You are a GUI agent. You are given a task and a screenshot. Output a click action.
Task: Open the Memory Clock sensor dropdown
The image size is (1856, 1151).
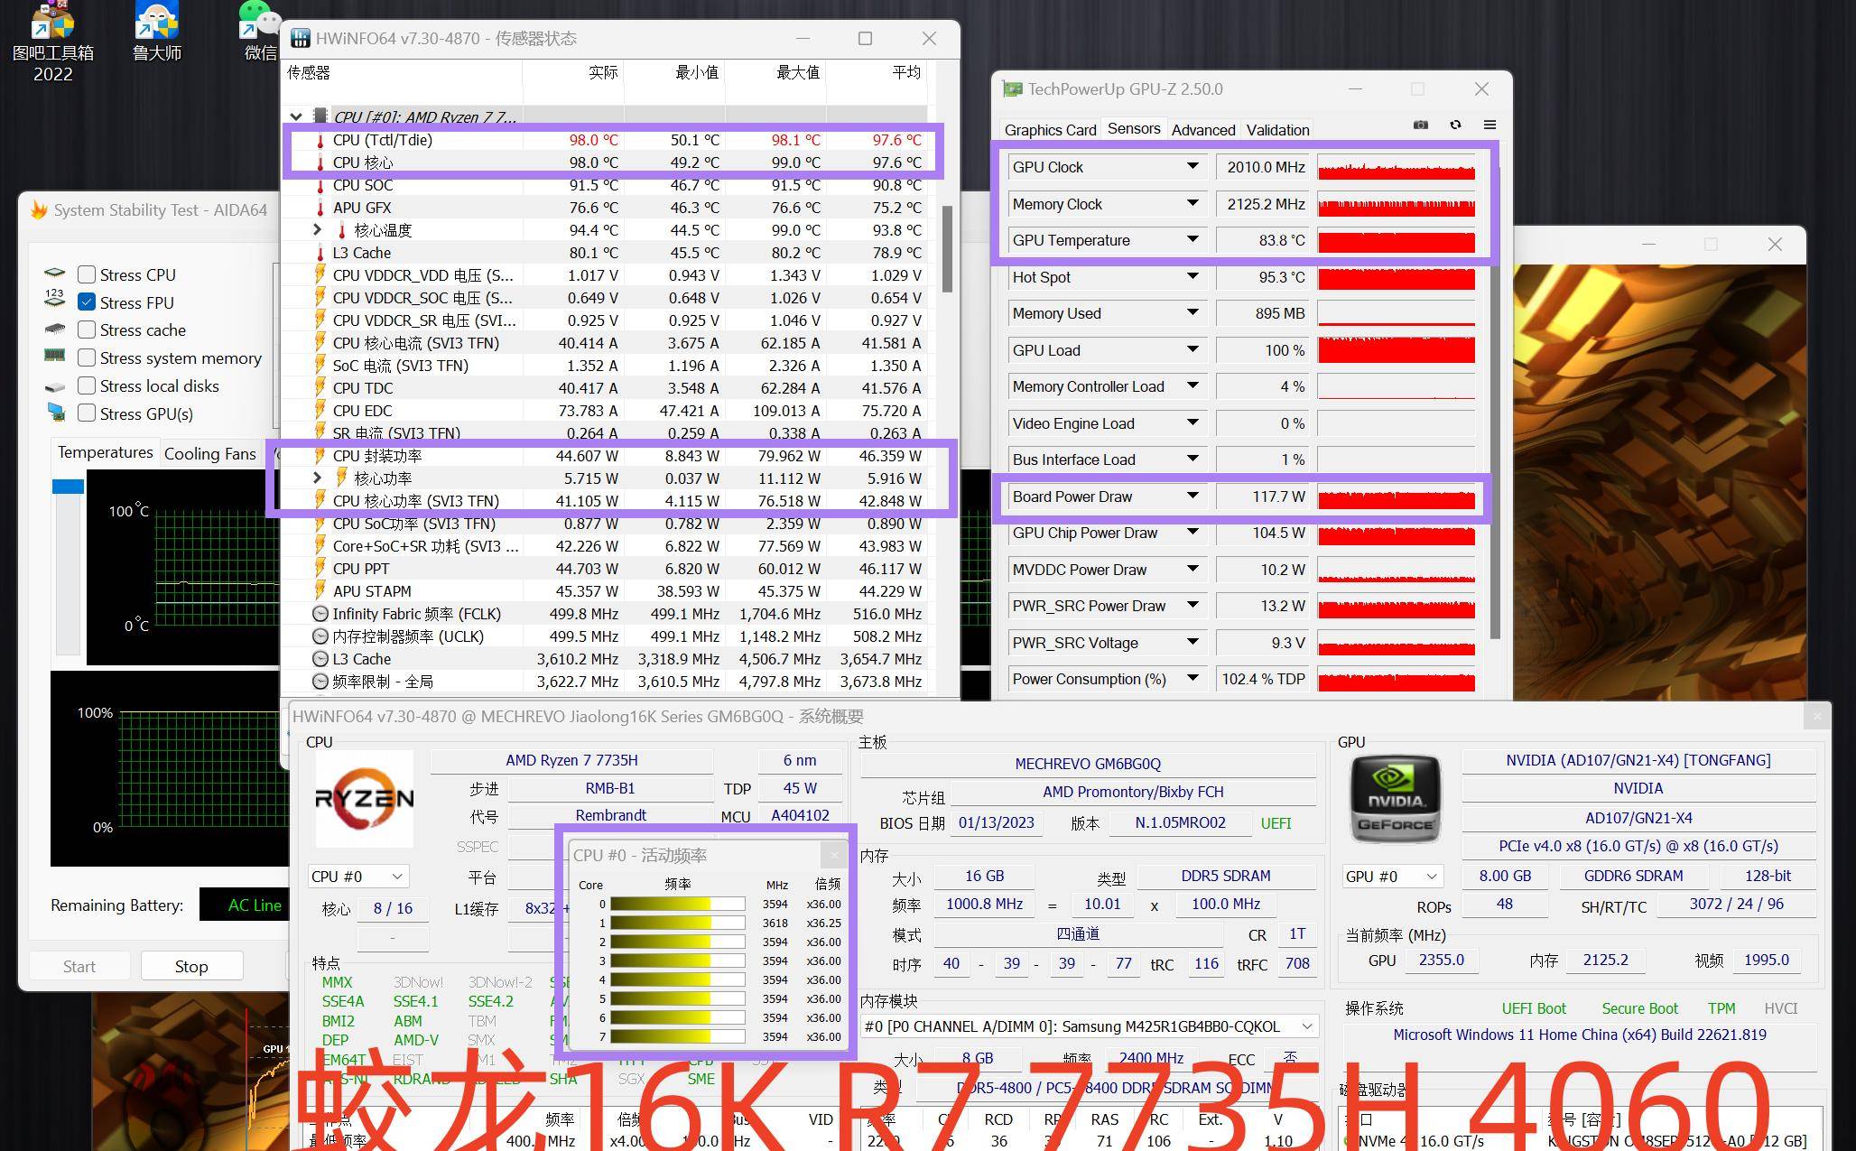1192,203
